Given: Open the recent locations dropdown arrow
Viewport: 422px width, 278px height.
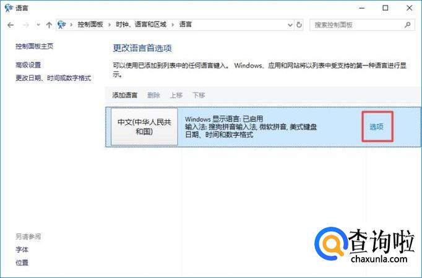Looking at the screenshot, I should pos(38,25).
